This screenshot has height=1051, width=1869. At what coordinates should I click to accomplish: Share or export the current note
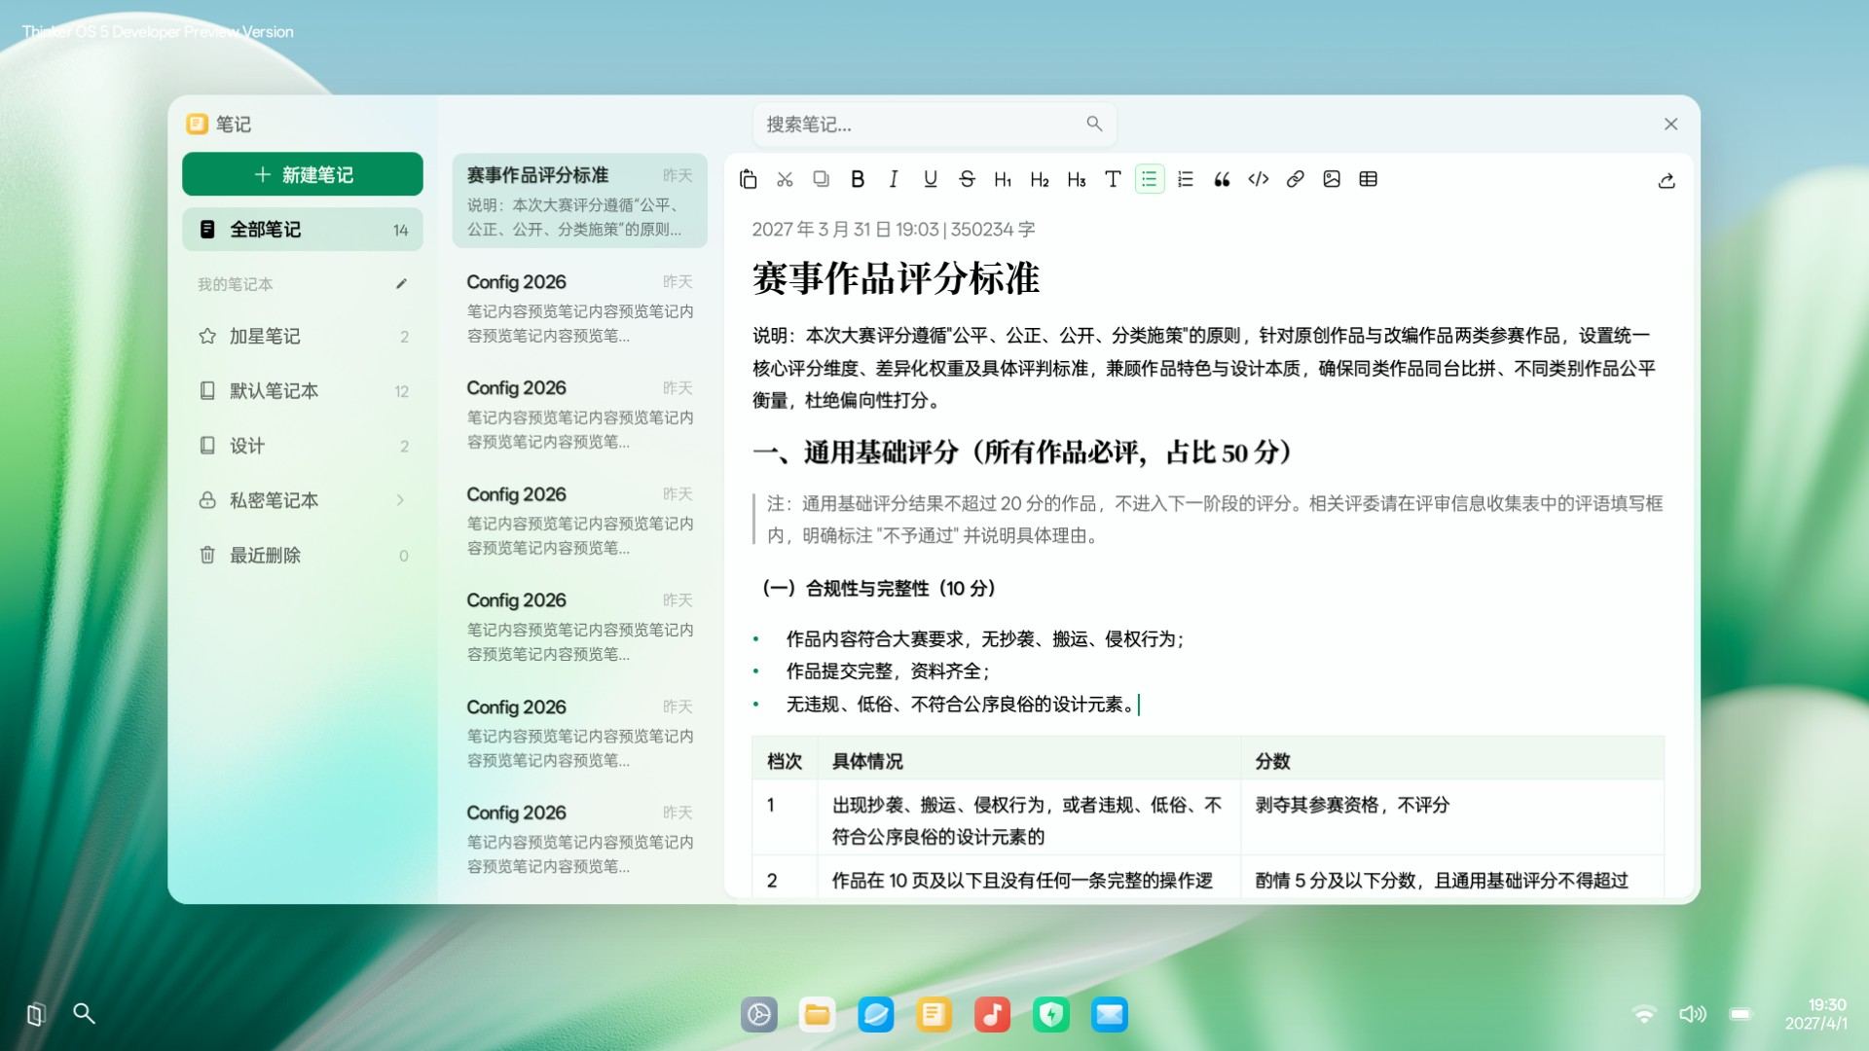tap(1667, 181)
